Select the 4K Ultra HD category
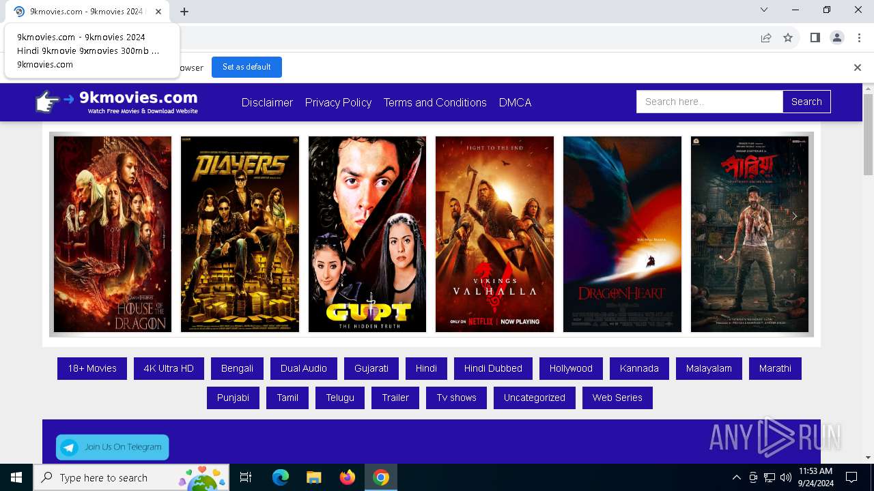The height and width of the screenshot is (491, 874). pos(169,368)
